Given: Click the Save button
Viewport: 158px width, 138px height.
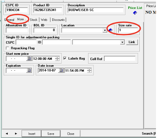Looking at the screenshot, I should tap(51, 134).
